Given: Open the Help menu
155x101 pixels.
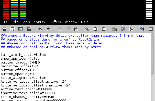Looking at the screenshot, I should (x=85, y=22).
